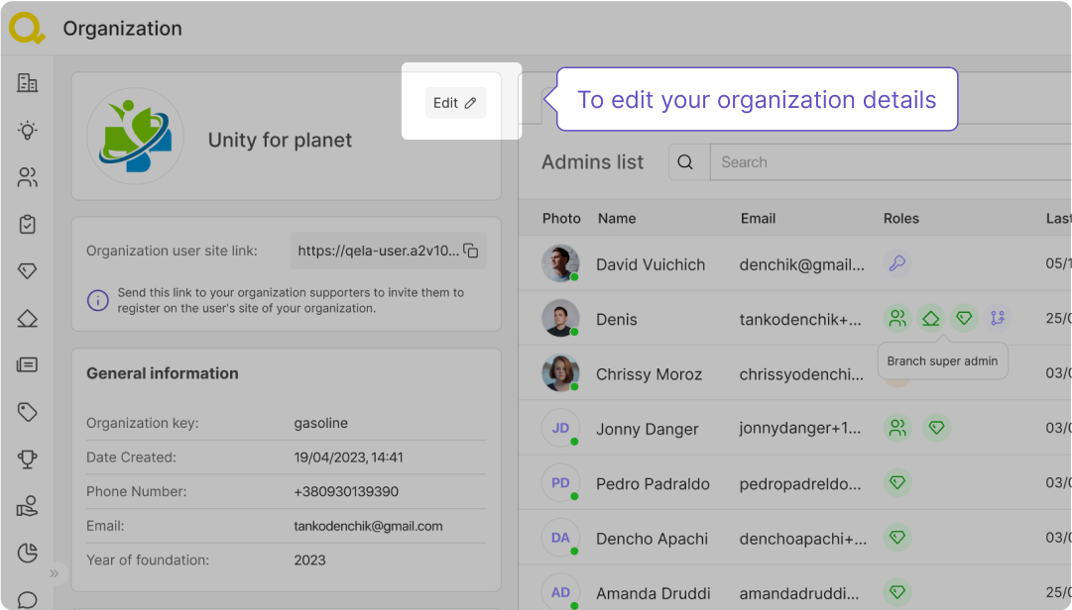Click the Qela logo in top bar
Image resolution: width=1072 pixels, height=610 pixels.
[x=27, y=28]
